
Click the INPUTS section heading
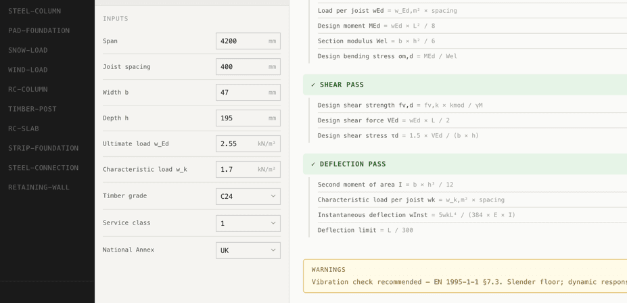pyautogui.click(x=116, y=19)
